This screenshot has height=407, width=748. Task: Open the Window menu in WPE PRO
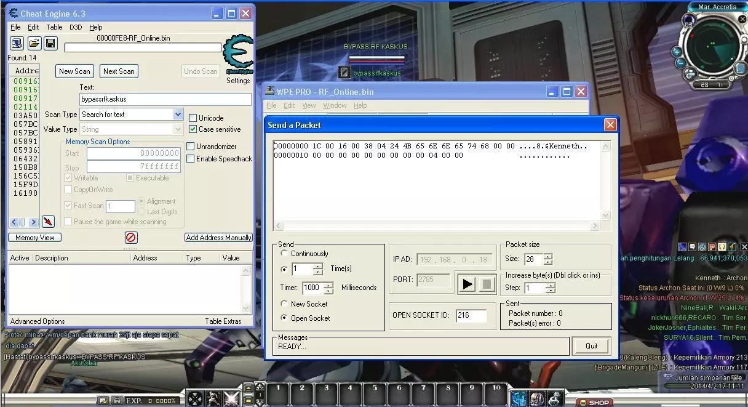[x=335, y=105]
